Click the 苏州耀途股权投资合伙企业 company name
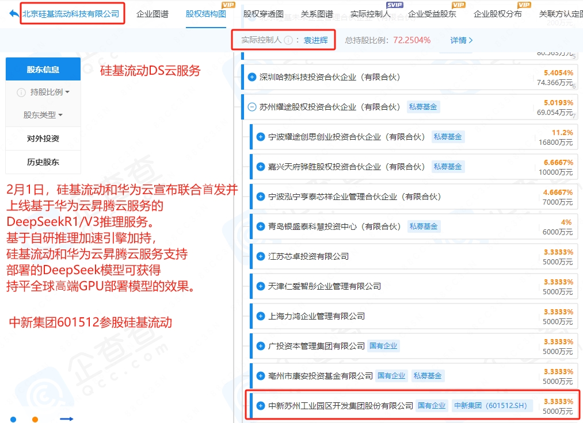This screenshot has height=423, width=583. coord(330,107)
